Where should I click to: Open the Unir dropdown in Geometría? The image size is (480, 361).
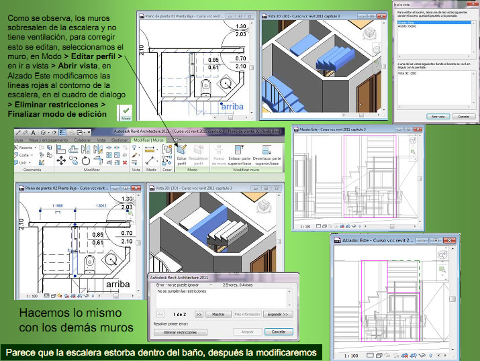point(26,162)
